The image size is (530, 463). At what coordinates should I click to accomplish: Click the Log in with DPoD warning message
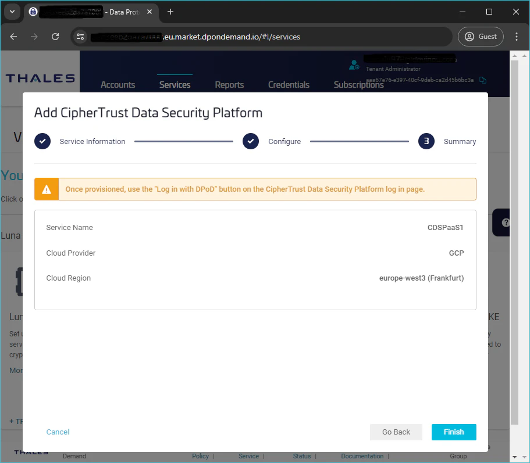[245, 189]
